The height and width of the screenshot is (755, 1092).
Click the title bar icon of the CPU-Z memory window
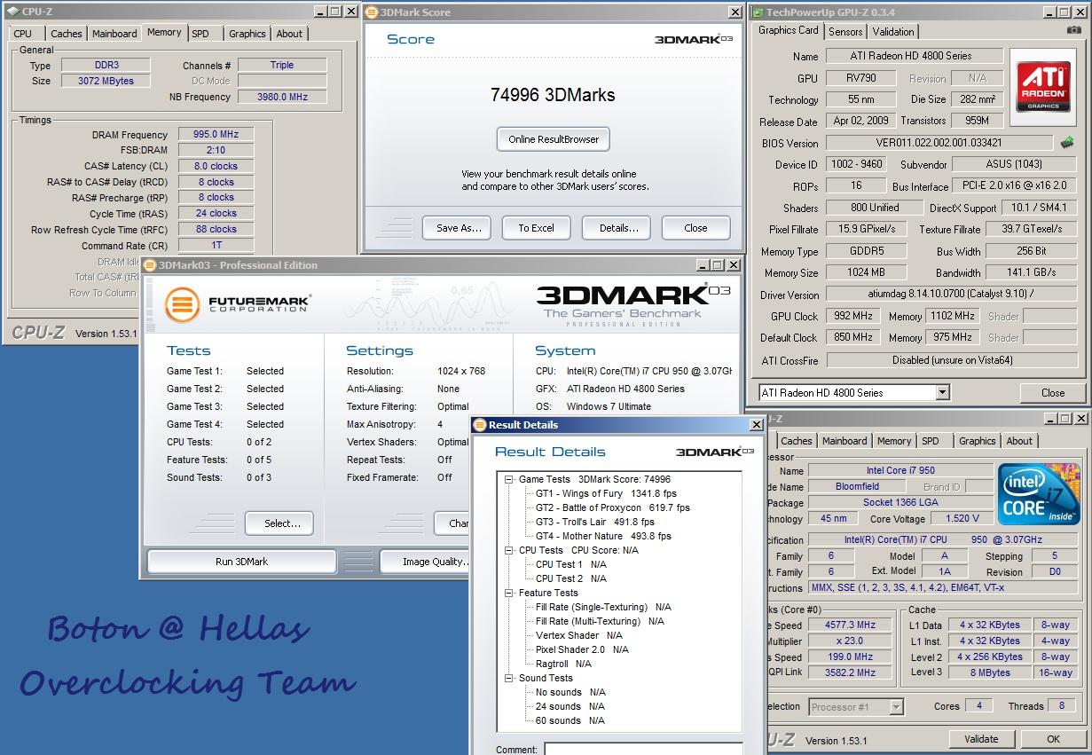tap(12, 12)
